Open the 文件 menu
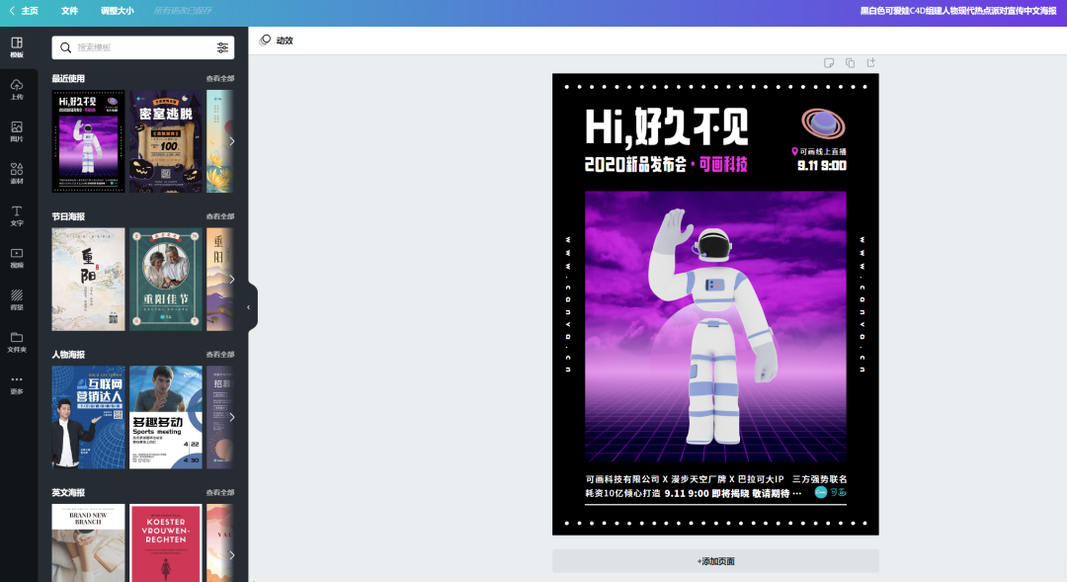This screenshot has height=582, width=1067. (69, 11)
